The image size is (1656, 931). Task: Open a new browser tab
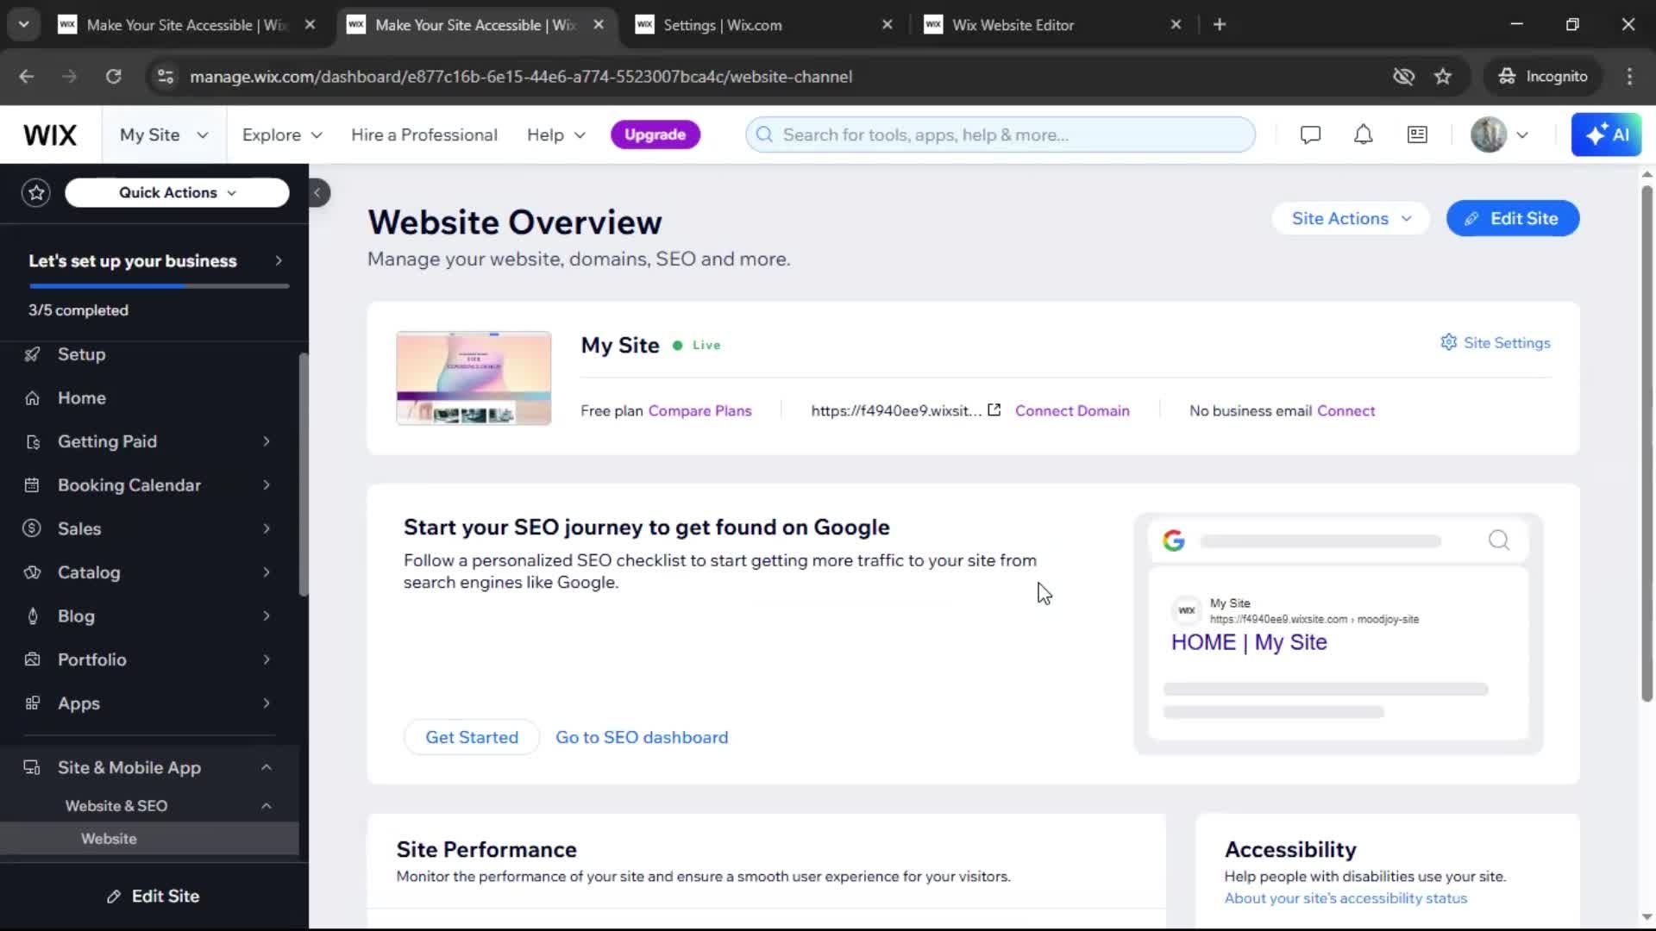pos(1220,25)
